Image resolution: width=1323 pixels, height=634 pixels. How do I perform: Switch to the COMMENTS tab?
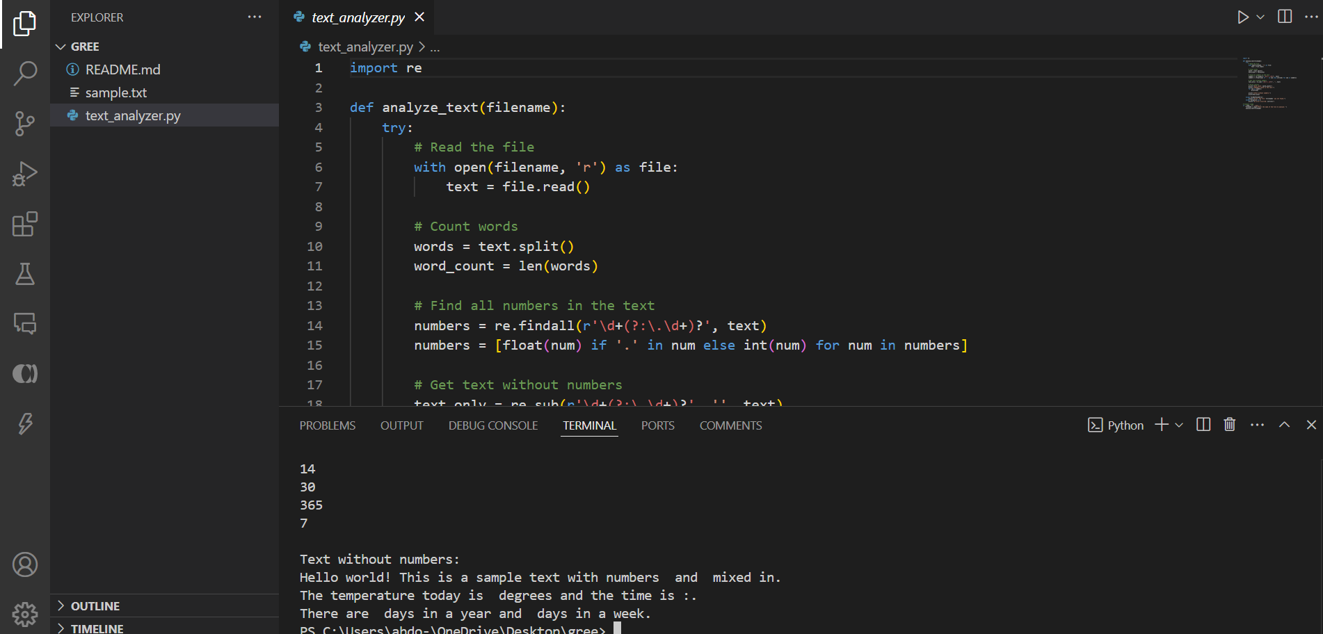tap(730, 425)
